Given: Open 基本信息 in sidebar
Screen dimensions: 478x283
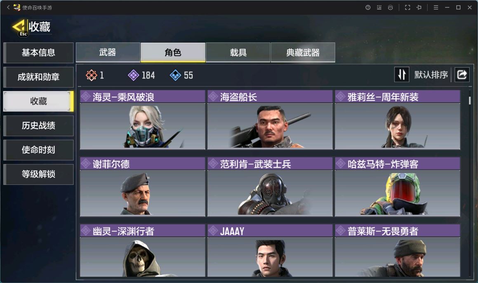Looking at the screenshot, I should point(38,52).
